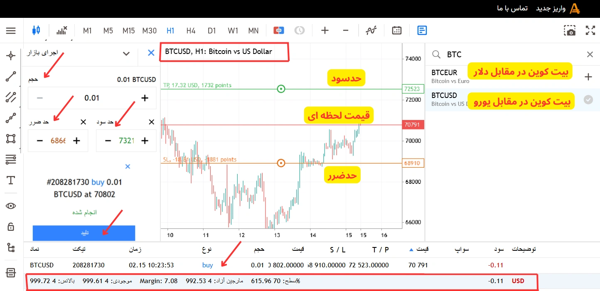Select the H1 timeframe
Image resolution: width=600 pixels, height=291 pixels.
(x=170, y=30)
